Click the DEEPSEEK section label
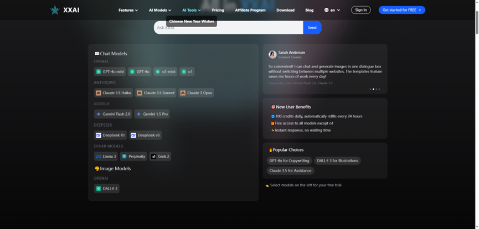This screenshot has width=479, height=229. click(103, 125)
